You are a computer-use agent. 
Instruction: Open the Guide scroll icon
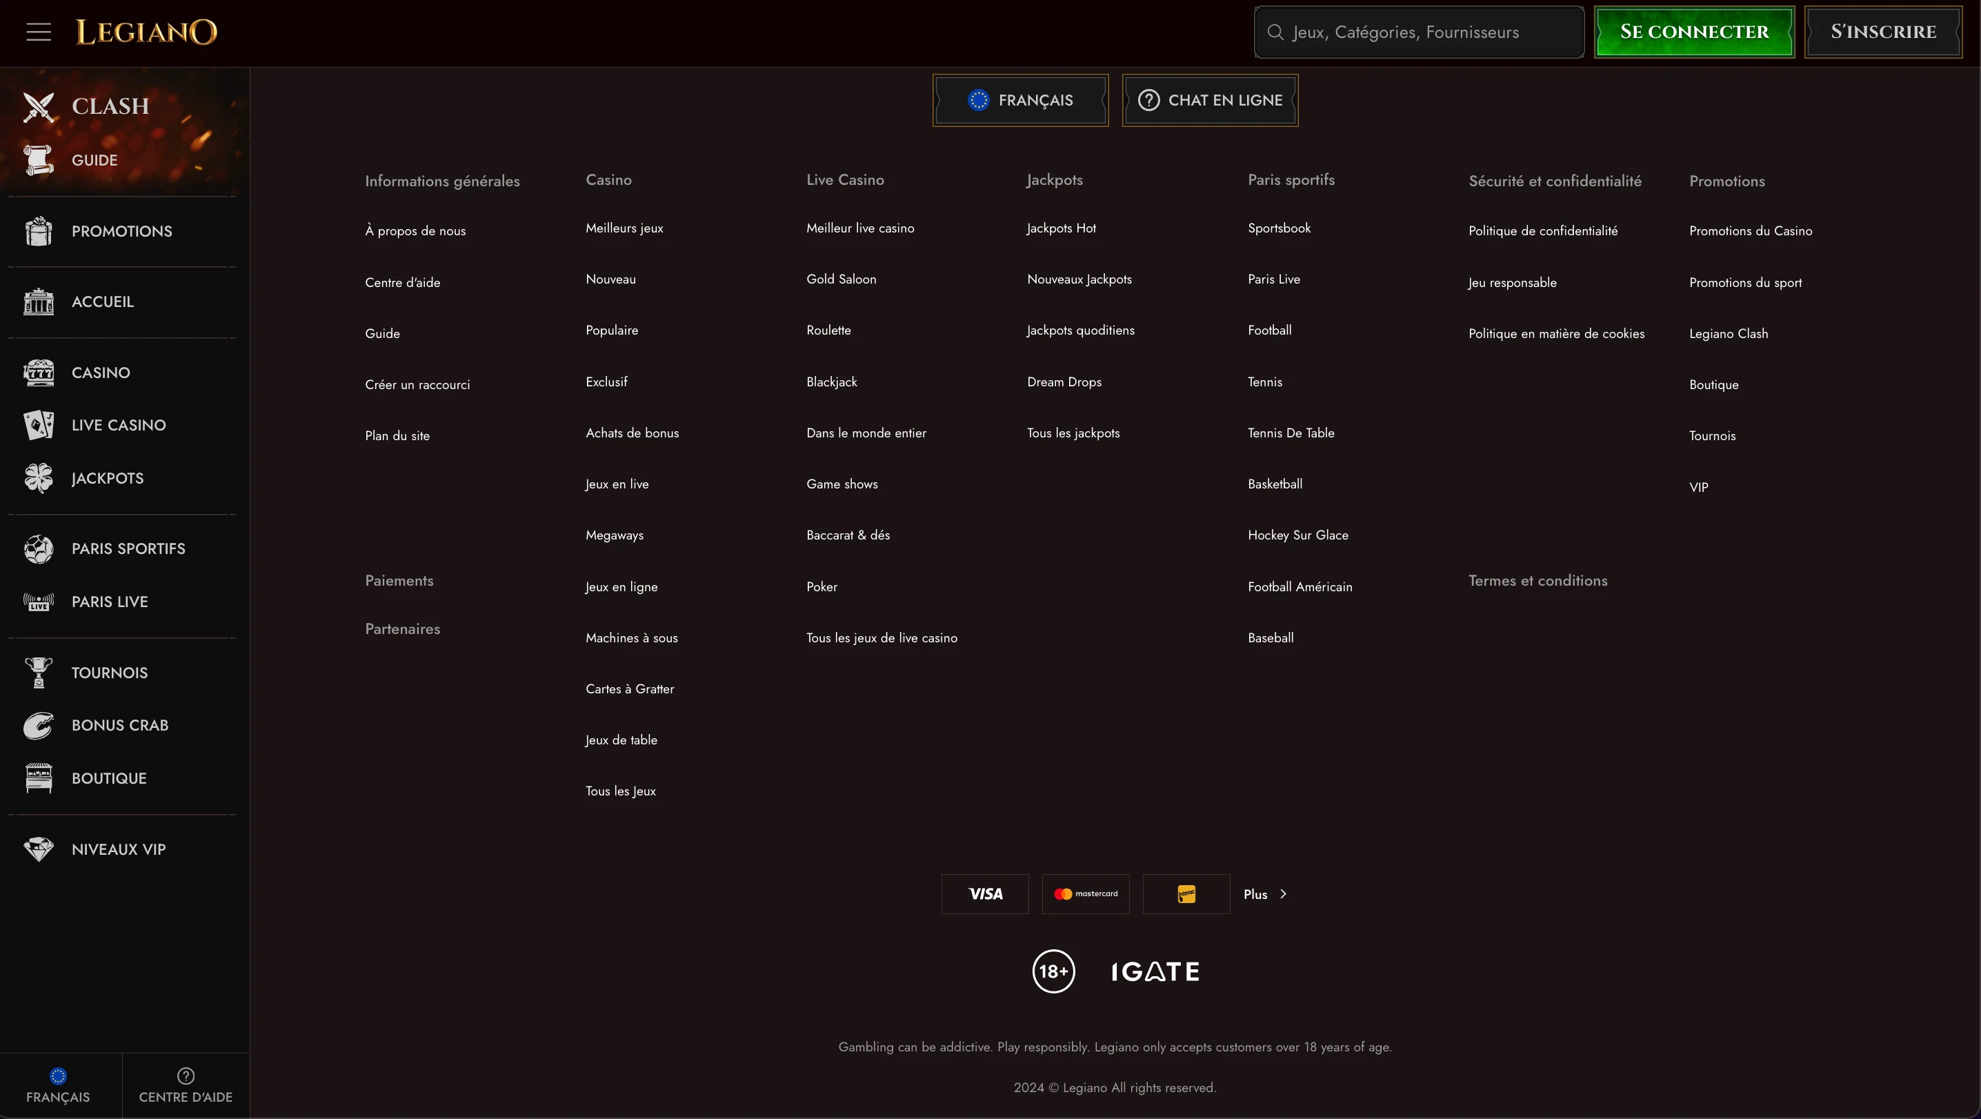(x=39, y=160)
